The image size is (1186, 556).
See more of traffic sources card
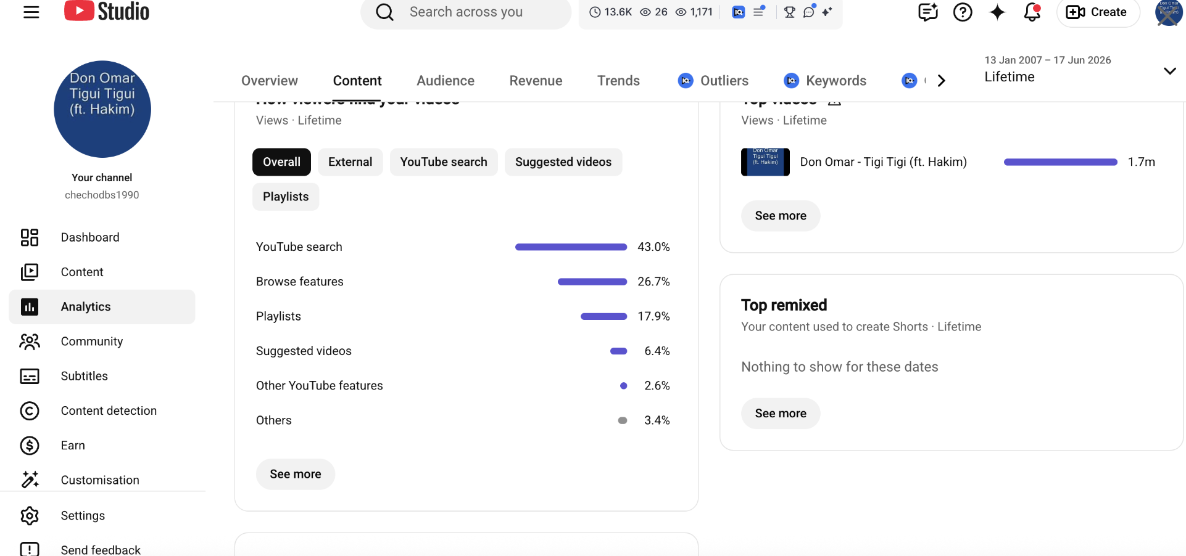click(x=296, y=474)
